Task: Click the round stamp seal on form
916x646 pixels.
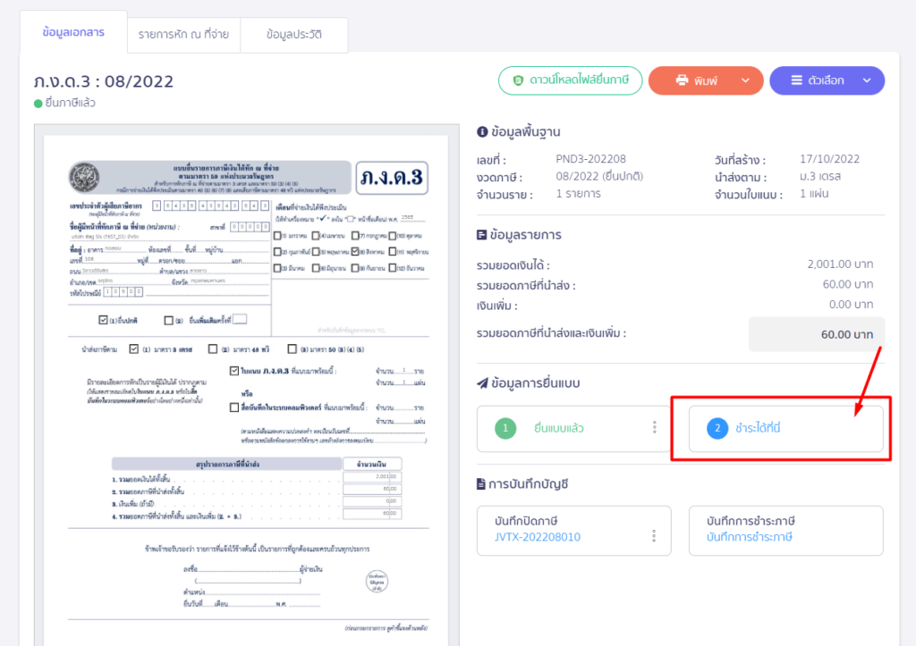Action: [377, 582]
